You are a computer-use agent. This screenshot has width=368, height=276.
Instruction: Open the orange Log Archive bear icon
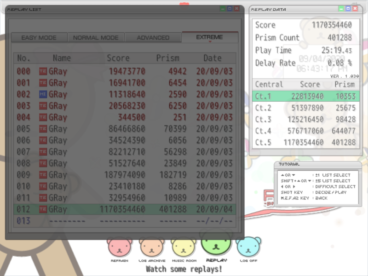click(152, 247)
